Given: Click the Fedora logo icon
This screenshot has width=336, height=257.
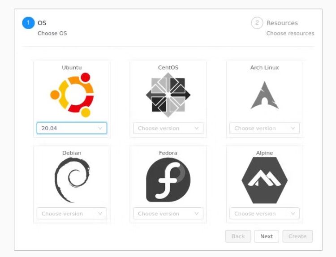Looking at the screenshot, I should point(168,180).
